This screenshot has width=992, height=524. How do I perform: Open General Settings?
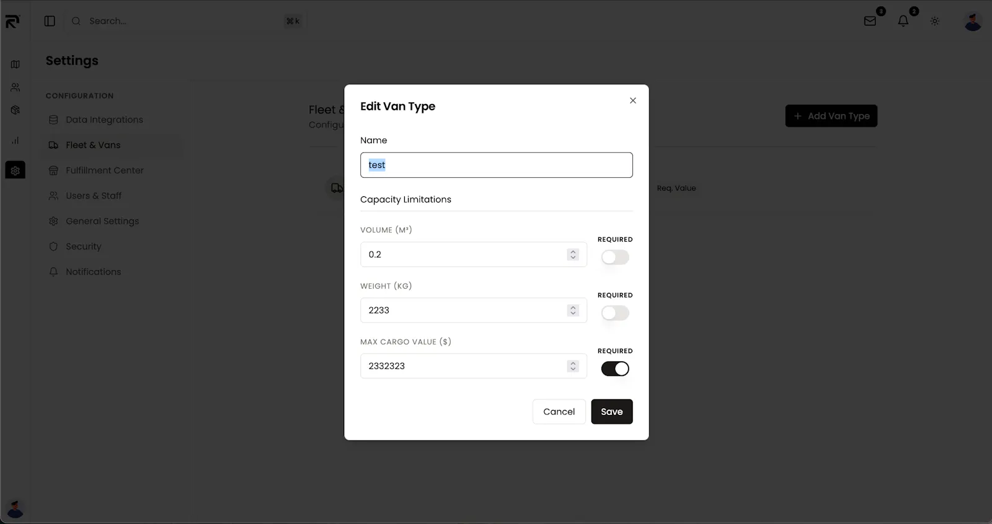coord(112,221)
